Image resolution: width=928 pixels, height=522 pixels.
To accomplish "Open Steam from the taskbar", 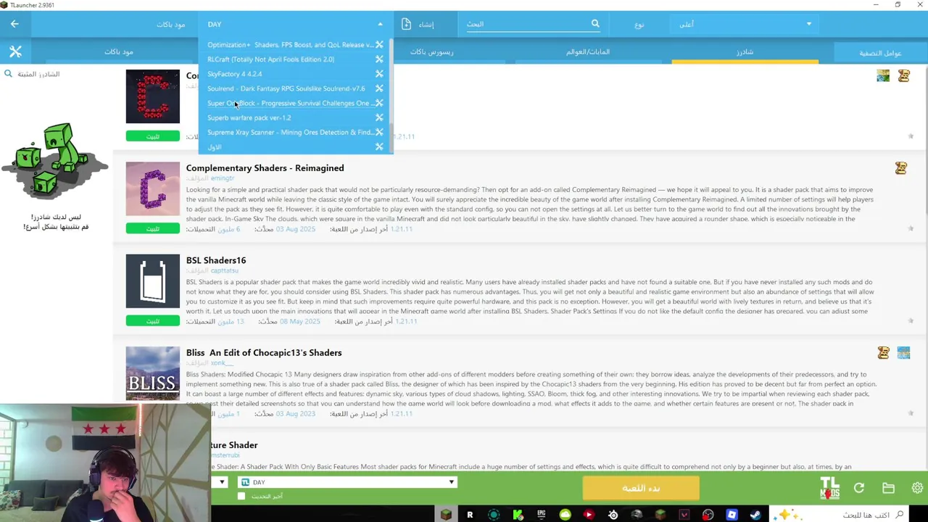I will pos(755,515).
